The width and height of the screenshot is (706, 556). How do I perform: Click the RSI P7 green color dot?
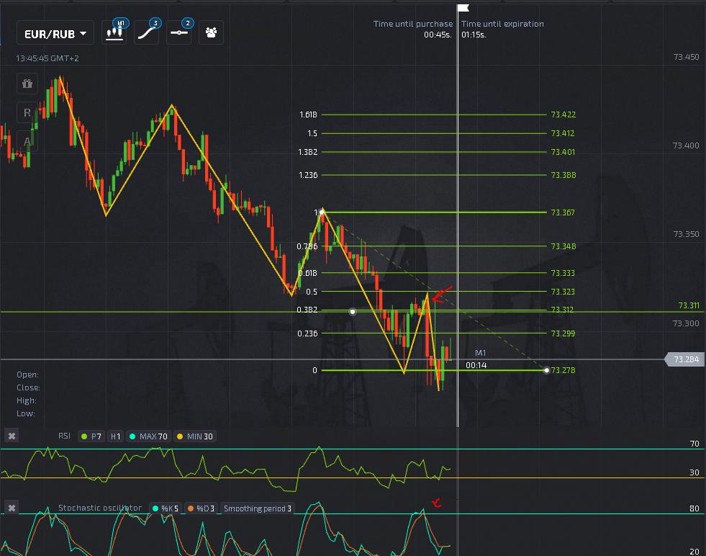[x=84, y=436]
